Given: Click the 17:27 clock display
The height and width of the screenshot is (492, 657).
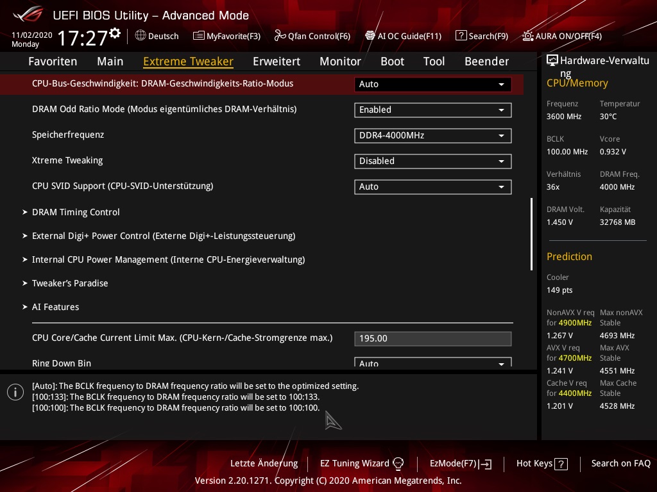Looking at the screenshot, I should (x=83, y=38).
